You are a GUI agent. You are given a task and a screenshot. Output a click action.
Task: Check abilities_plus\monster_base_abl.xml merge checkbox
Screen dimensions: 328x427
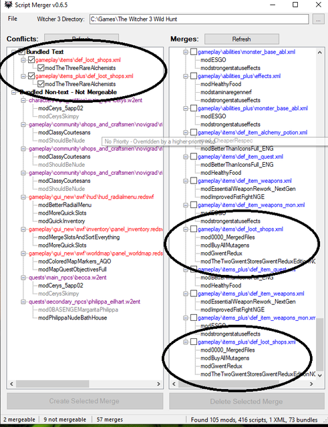(x=194, y=108)
